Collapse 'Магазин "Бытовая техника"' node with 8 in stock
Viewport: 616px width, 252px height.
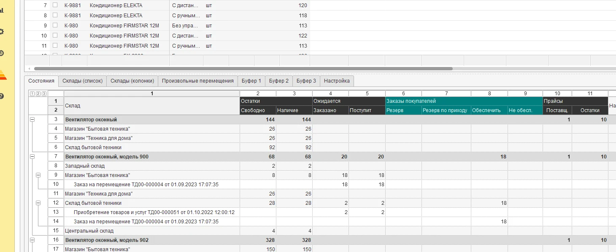[x=38, y=175]
